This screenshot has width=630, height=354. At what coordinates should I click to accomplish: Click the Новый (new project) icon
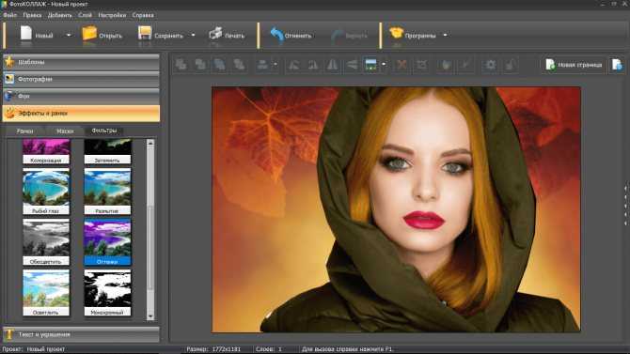coord(26,34)
